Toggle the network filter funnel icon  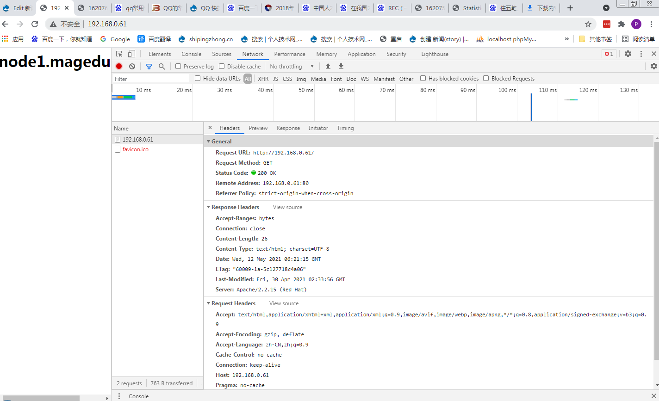coord(149,67)
